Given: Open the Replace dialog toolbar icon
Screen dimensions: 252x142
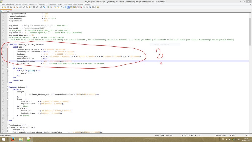Looking at the screenshot, I should coord(44,7).
